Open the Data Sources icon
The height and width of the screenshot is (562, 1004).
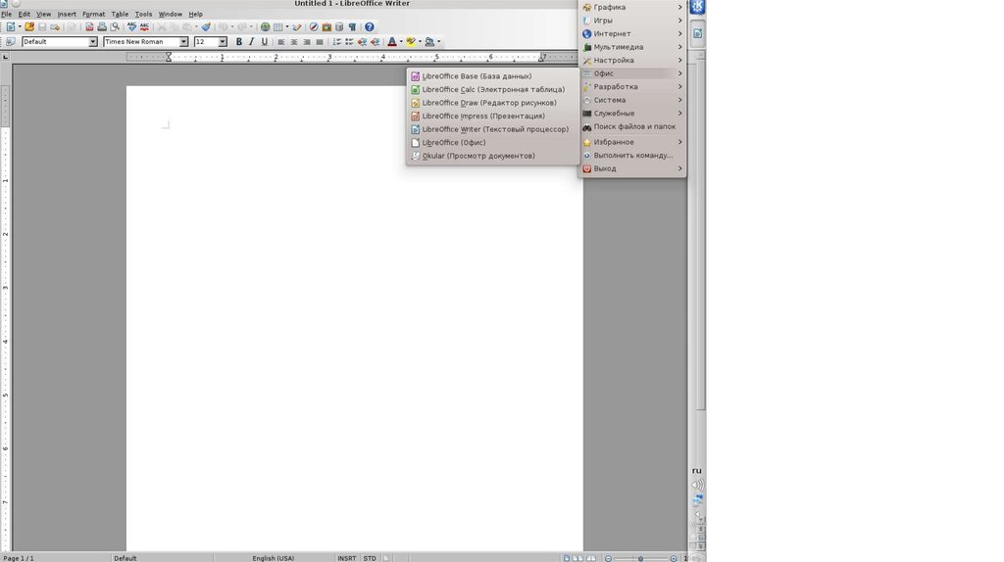pos(339,26)
